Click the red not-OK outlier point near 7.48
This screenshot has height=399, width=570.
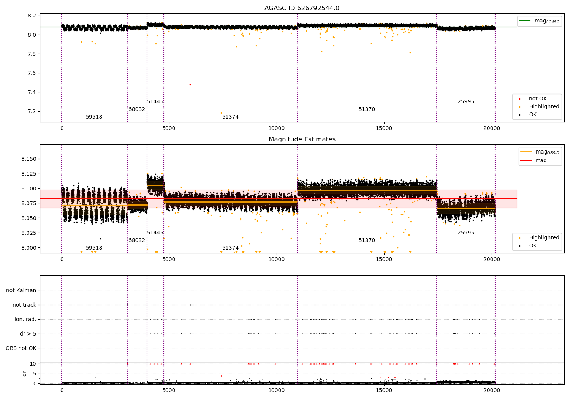190,84
